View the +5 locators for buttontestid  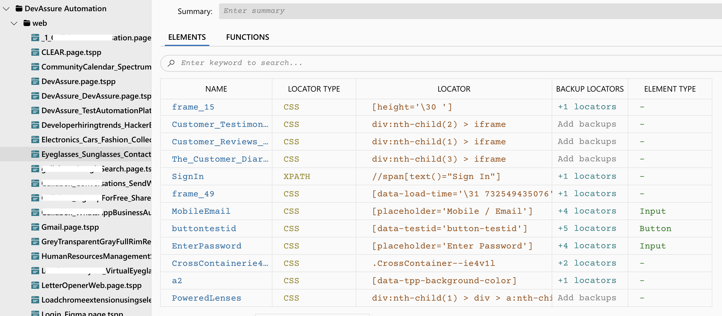coord(587,228)
